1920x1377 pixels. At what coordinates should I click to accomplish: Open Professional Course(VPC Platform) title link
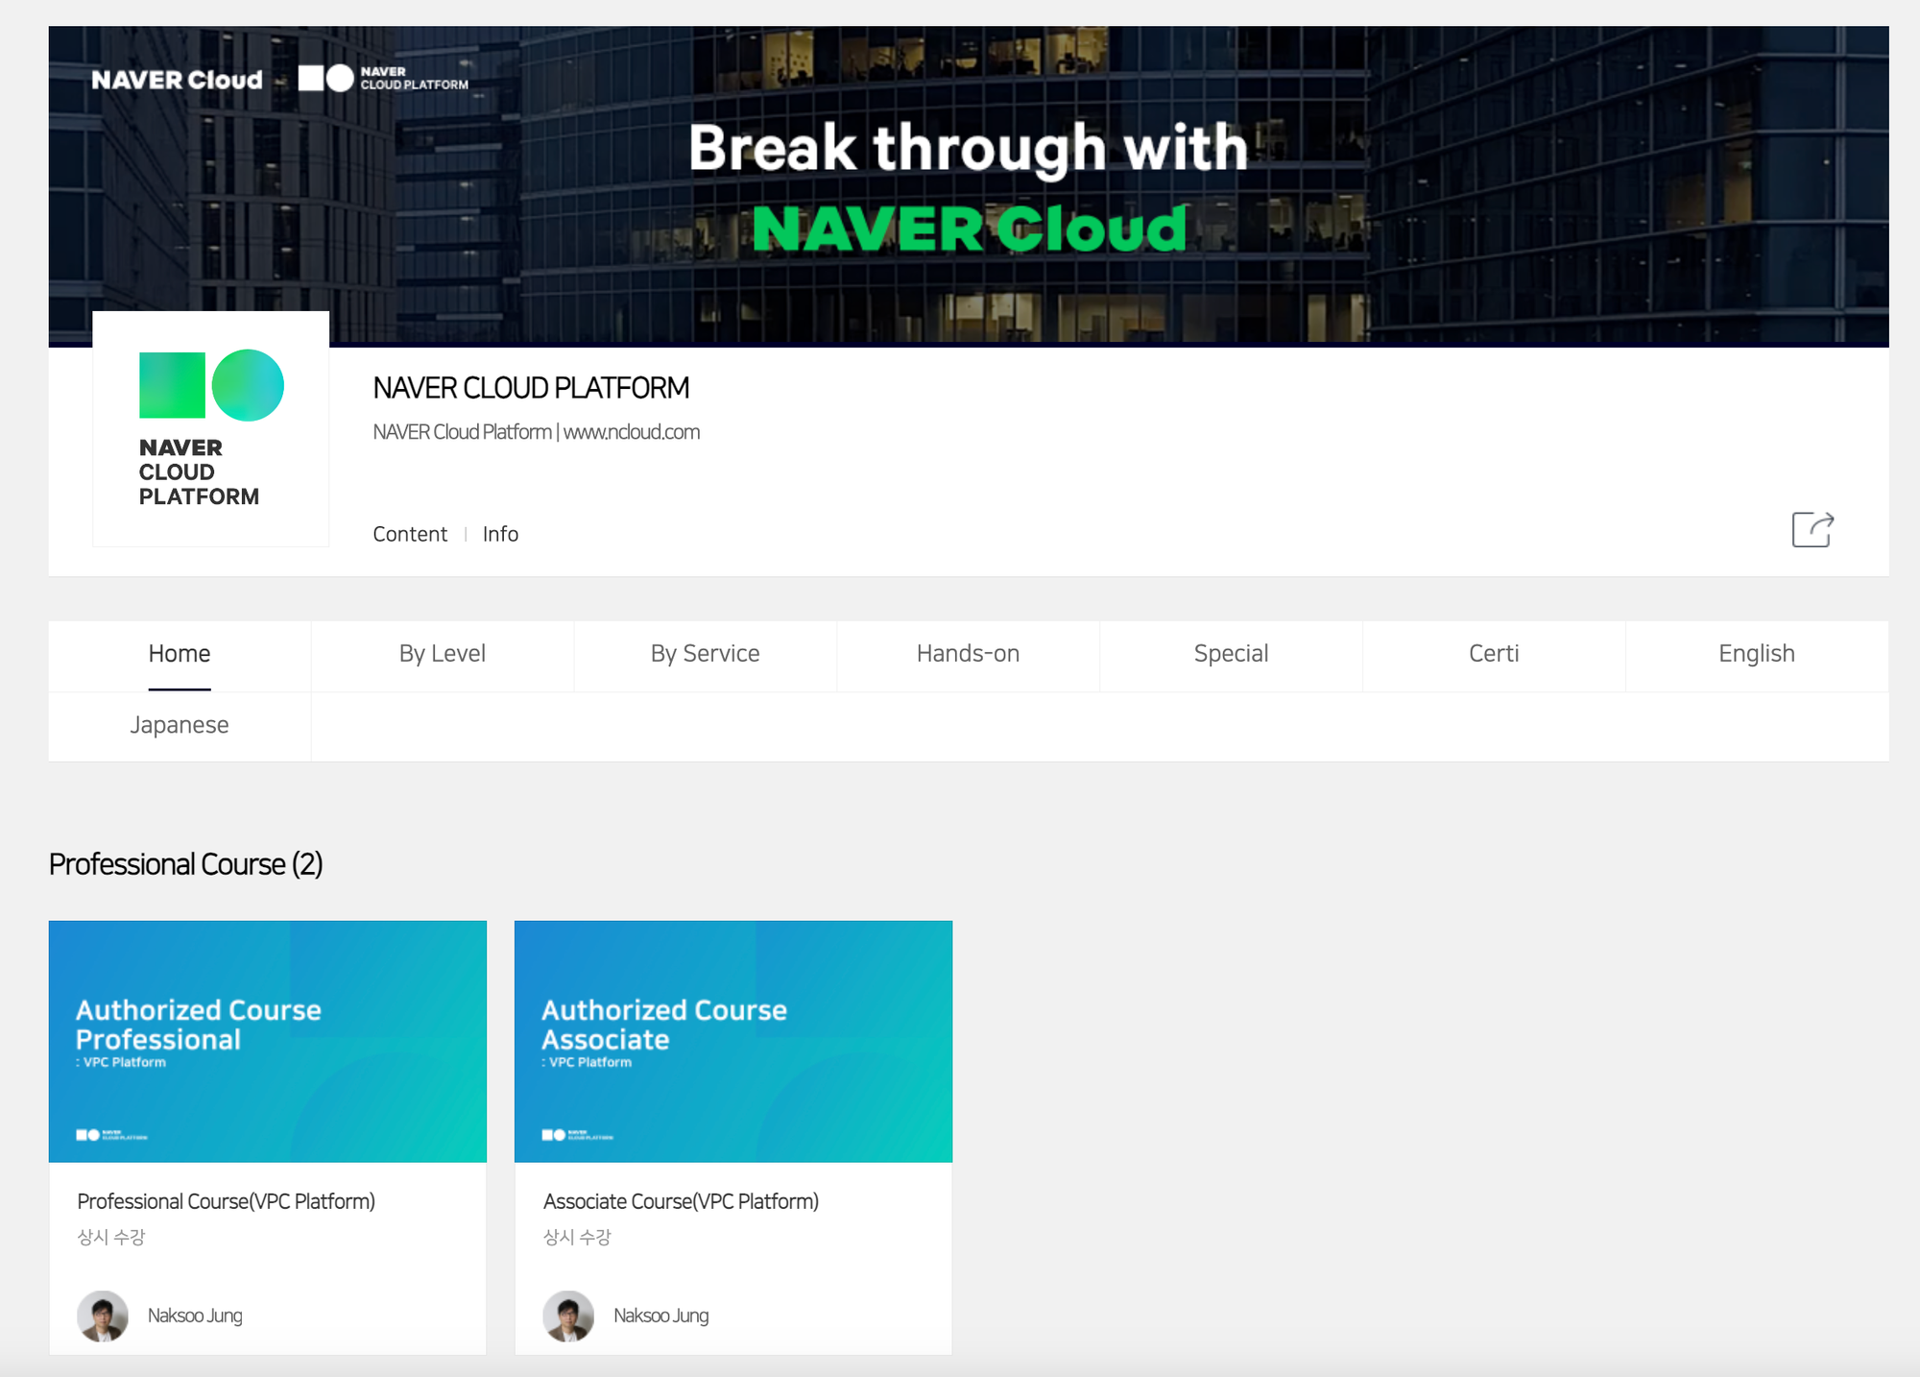point(227,1201)
